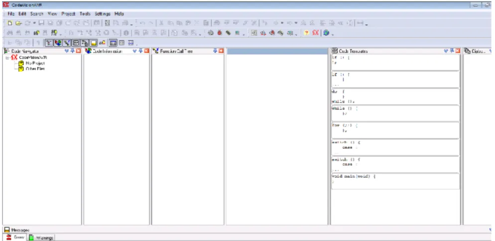Viewport: 495px width, 241px height.
Task: Close the Code Navigator panel
Action: click(x=78, y=51)
